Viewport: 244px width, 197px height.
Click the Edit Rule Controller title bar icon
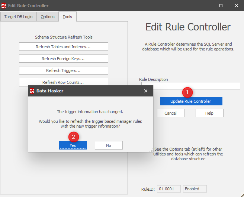pyautogui.click(x=4, y=6)
